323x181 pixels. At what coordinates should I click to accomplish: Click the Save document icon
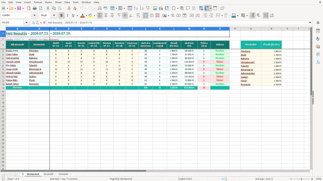19,8
